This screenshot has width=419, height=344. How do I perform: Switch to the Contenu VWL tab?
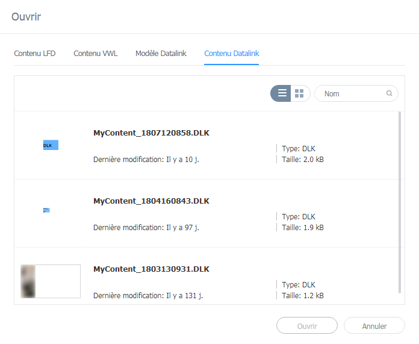[96, 54]
